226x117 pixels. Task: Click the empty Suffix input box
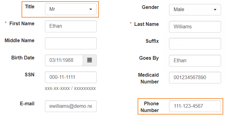[195, 44]
